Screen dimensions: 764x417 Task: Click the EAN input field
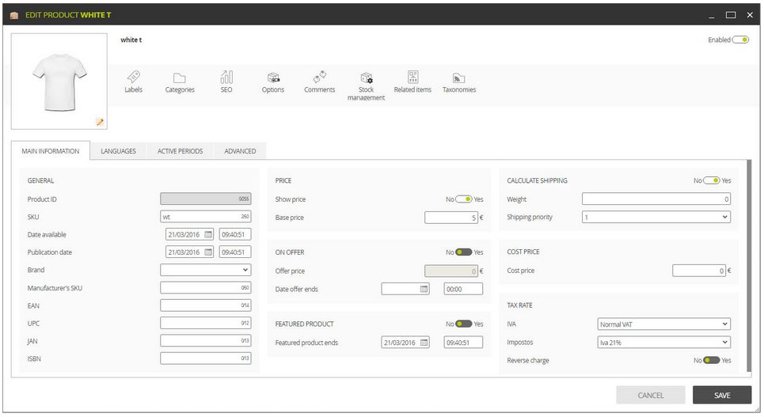click(206, 305)
